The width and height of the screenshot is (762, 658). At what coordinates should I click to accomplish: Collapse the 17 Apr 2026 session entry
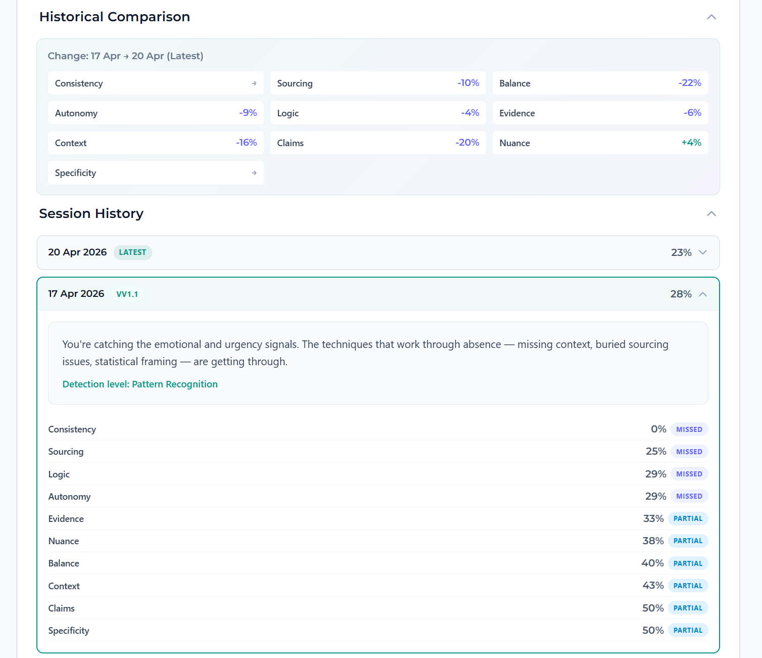coord(703,293)
